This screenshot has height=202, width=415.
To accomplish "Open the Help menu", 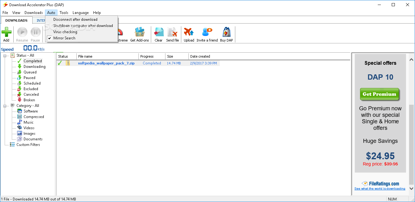I will pyautogui.click(x=97, y=13).
